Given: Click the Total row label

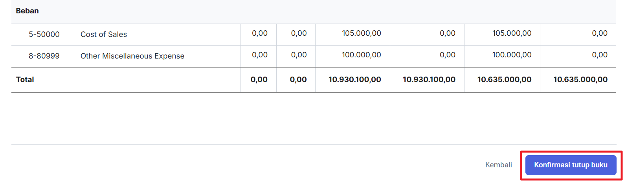Looking at the screenshot, I should click(25, 79).
